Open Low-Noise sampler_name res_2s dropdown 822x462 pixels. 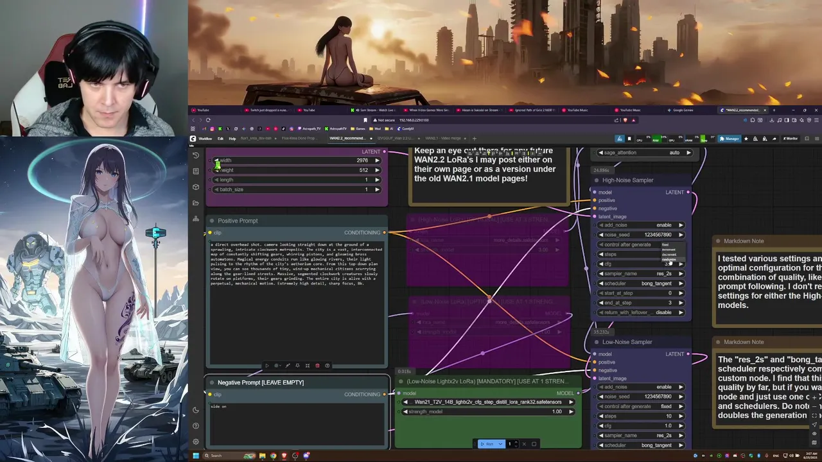click(642, 435)
